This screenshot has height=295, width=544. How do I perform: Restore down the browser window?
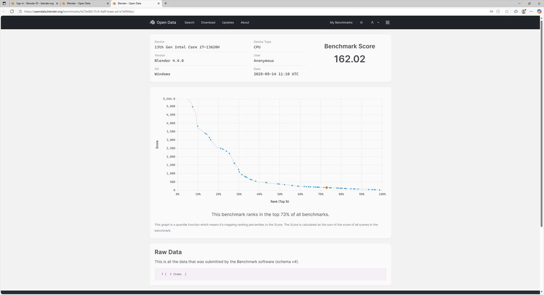click(529, 3)
